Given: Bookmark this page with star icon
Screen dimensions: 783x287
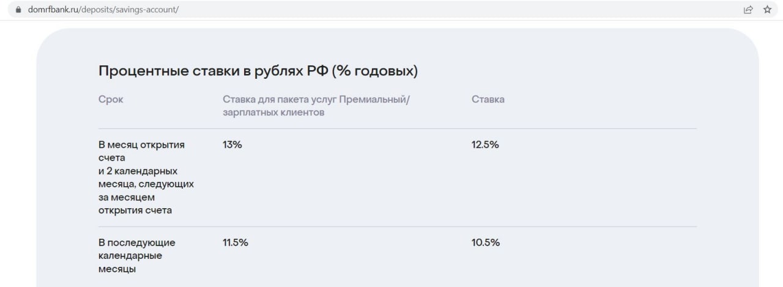Looking at the screenshot, I should (x=767, y=10).
